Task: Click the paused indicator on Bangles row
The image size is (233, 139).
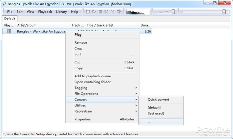Action: (9, 31)
